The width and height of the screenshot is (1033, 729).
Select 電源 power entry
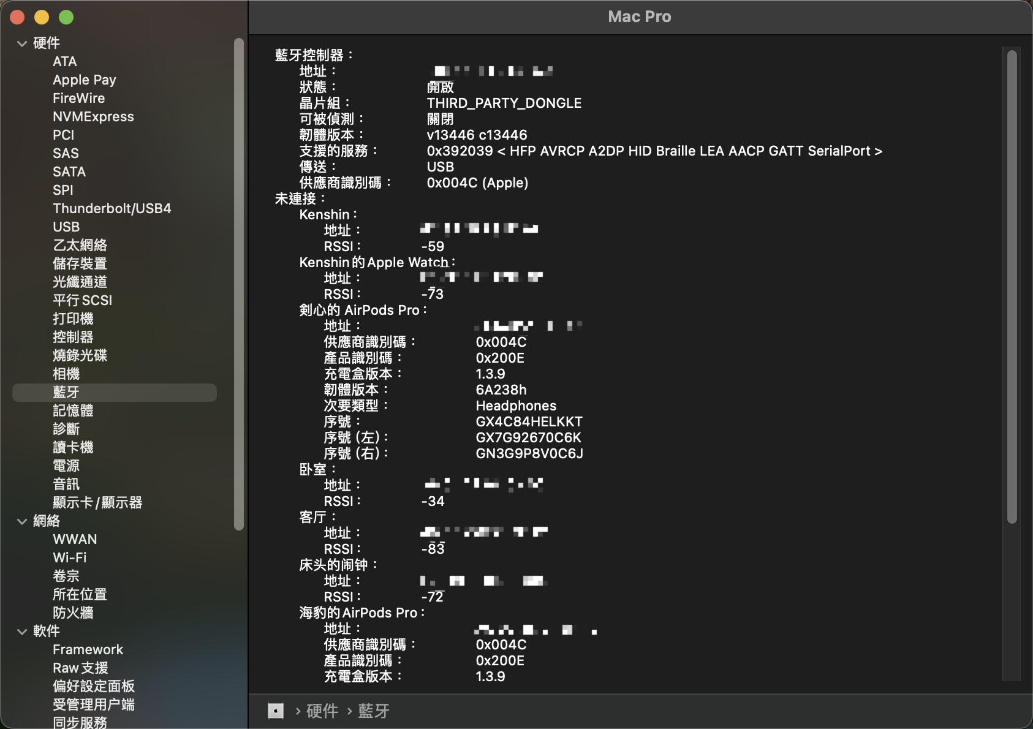click(x=66, y=466)
